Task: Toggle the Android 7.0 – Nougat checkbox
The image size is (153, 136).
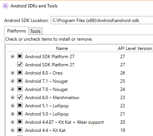Action: pos(20,89)
